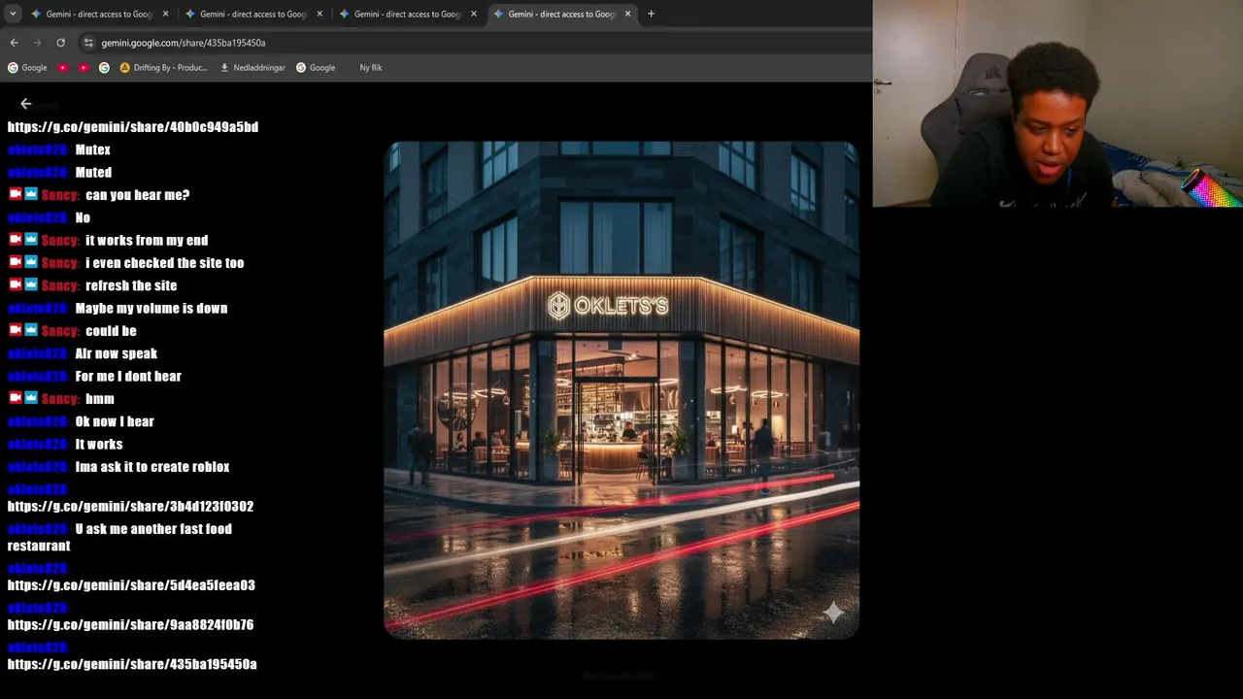Click the chat message "Mutex"
The width and height of the screenshot is (1243, 699).
(93, 150)
